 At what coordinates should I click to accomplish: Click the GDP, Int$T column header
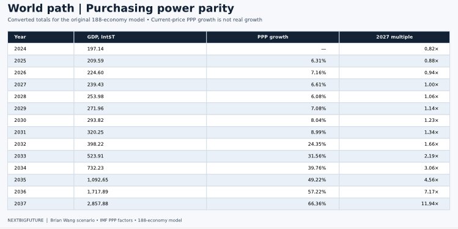140,37
